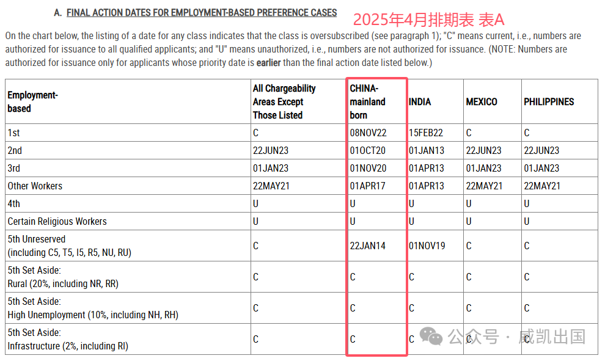The image size is (605, 361).
Task: Click the 'C' for Mexico 5th Unreserved
Action: (x=469, y=246)
